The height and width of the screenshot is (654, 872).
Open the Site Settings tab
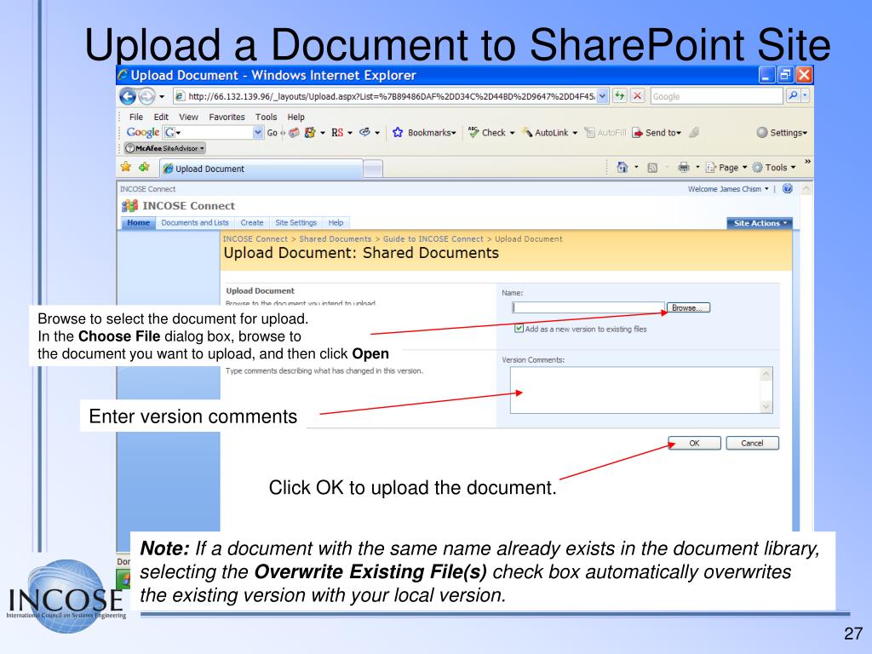point(295,222)
